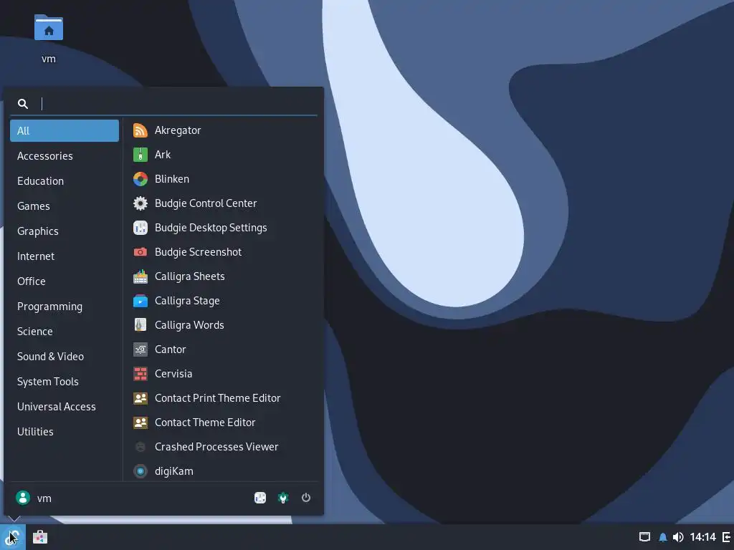Viewport: 734px width, 550px height.
Task: Open the Programming category
Action: pyautogui.click(x=65, y=307)
